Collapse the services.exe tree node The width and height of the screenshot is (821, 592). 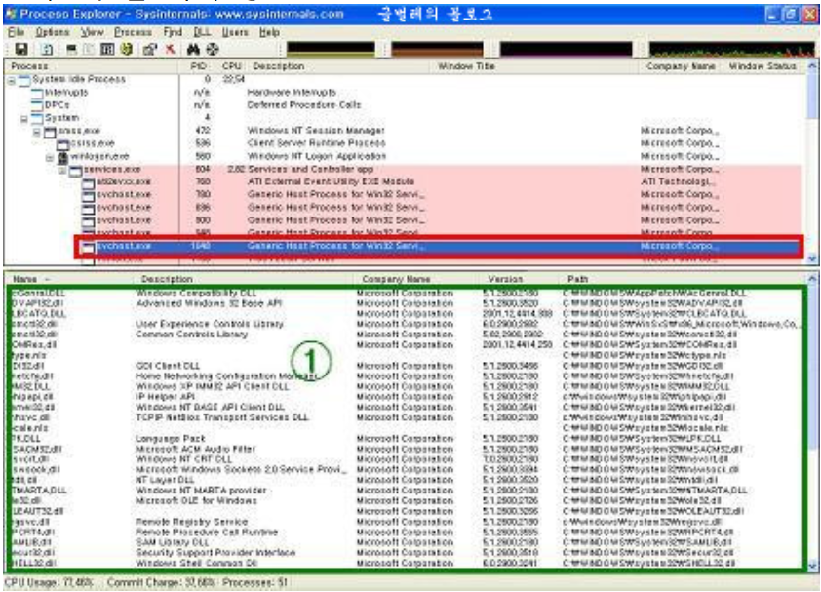[62, 171]
